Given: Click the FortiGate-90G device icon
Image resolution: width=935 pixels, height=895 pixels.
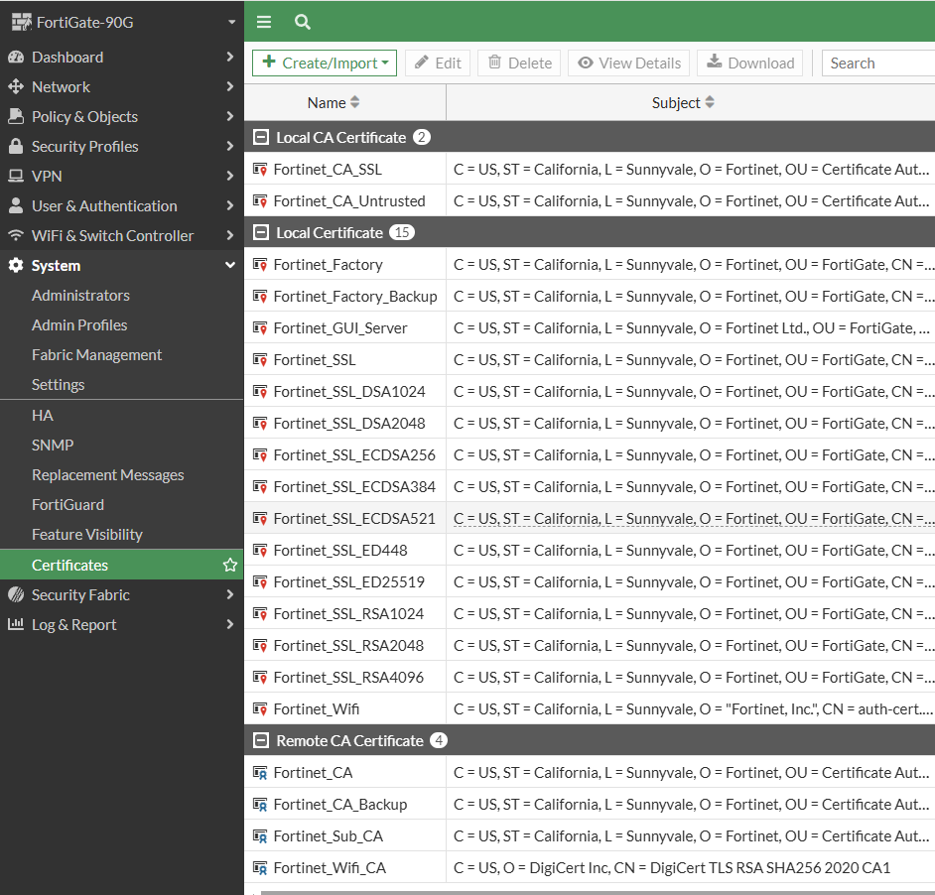Looking at the screenshot, I should [x=22, y=22].
